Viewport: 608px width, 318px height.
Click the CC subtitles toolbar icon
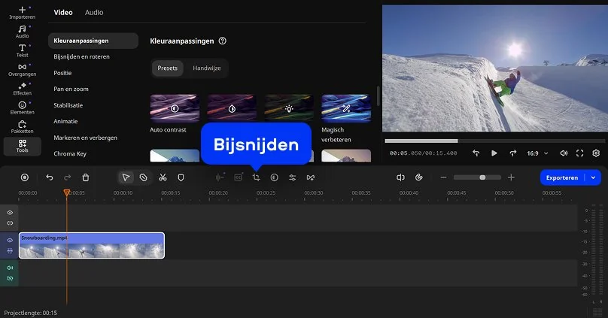pyautogui.click(x=238, y=177)
